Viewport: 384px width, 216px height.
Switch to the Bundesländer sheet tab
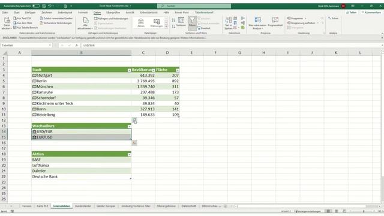[x=83, y=206]
